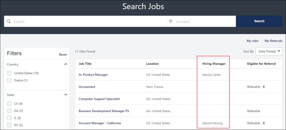Enable the NY (2) state checkbox
The width and height of the screenshot is (286, 130).
click(x=9, y=125)
